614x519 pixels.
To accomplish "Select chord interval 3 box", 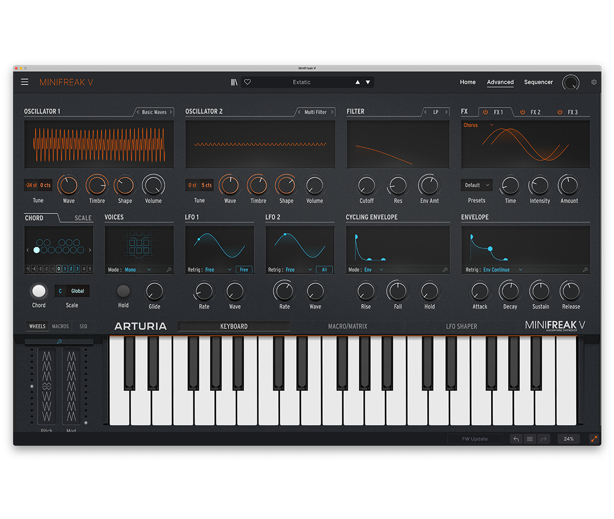I will coord(77,269).
